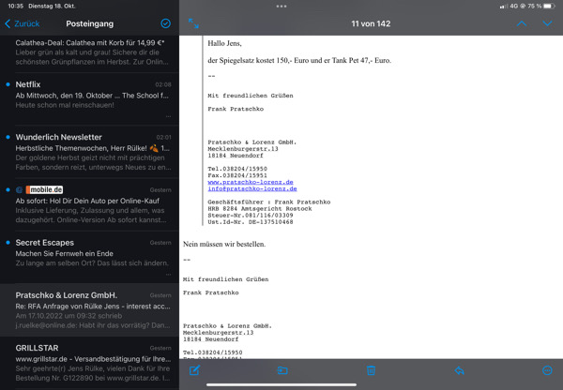Expand message to full screen icon
Viewport: 563px width, 390px height.
pyautogui.click(x=193, y=23)
